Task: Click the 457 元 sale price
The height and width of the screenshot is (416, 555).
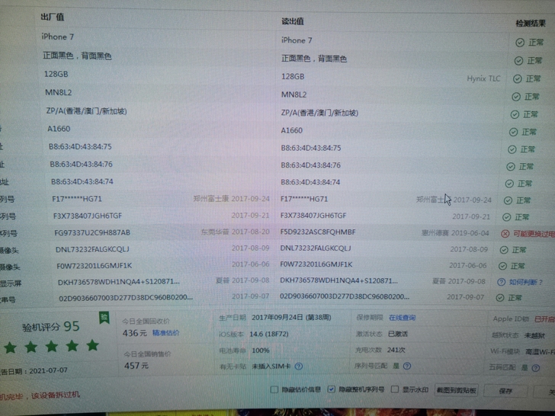Action: coord(136,366)
